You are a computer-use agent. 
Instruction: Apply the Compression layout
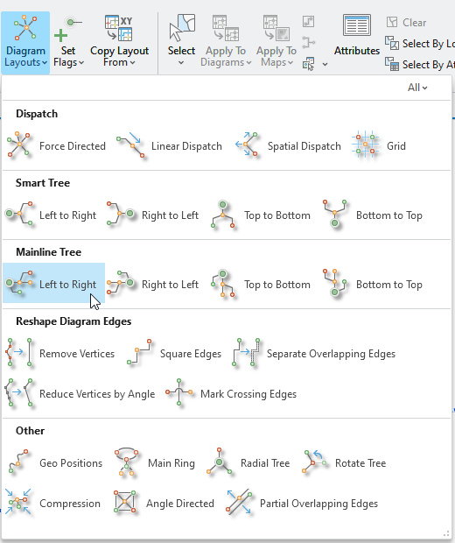click(53, 504)
